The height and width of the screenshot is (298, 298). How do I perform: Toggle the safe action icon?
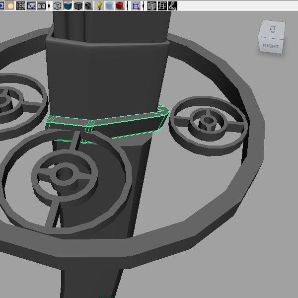[31, 5]
